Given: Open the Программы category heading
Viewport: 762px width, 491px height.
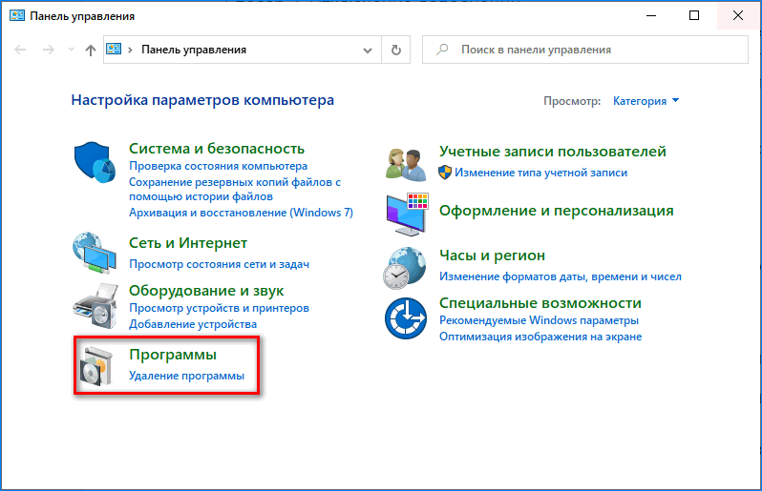Looking at the screenshot, I should [173, 355].
